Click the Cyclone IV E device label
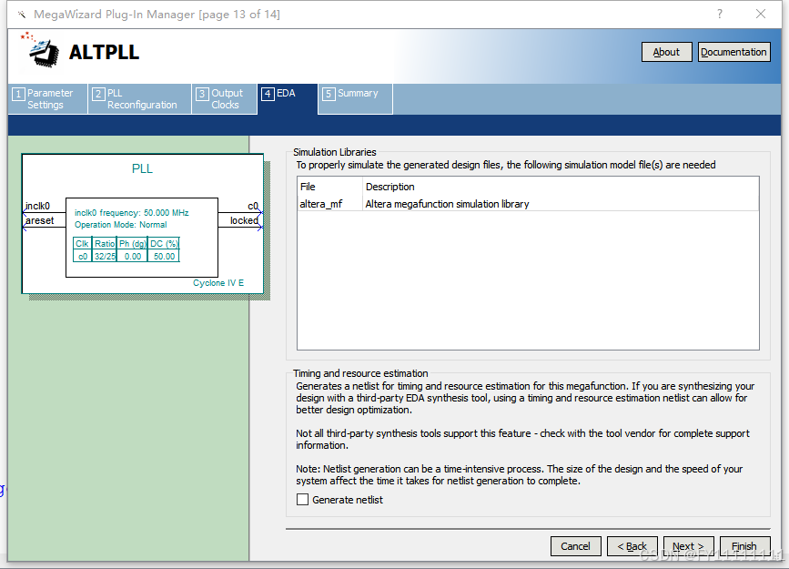789x569 pixels. 218,283
